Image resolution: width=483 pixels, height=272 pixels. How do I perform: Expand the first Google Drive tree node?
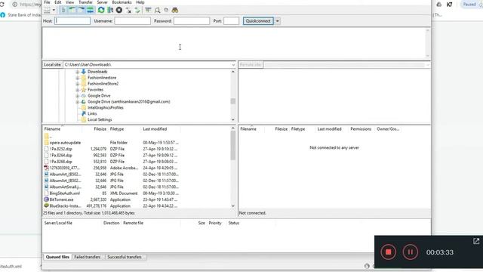pyautogui.click(x=78, y=96)
